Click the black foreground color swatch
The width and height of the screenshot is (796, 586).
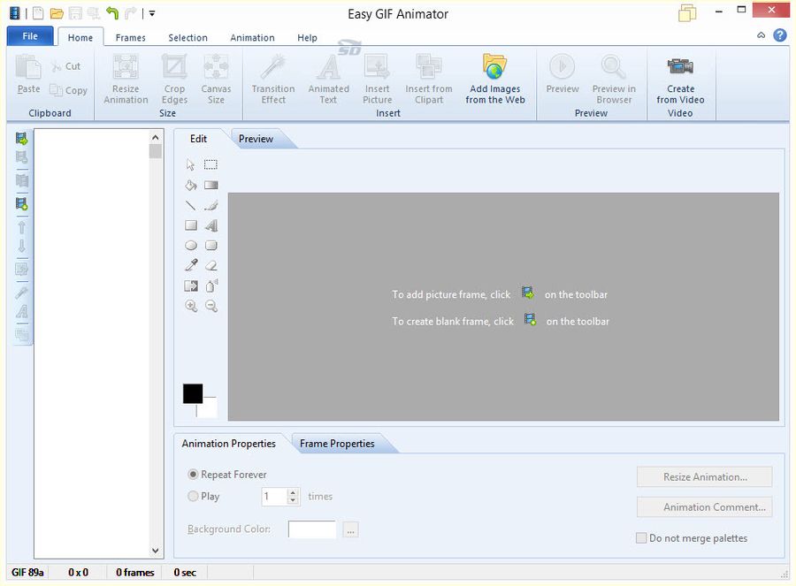(x=193, y=393)
